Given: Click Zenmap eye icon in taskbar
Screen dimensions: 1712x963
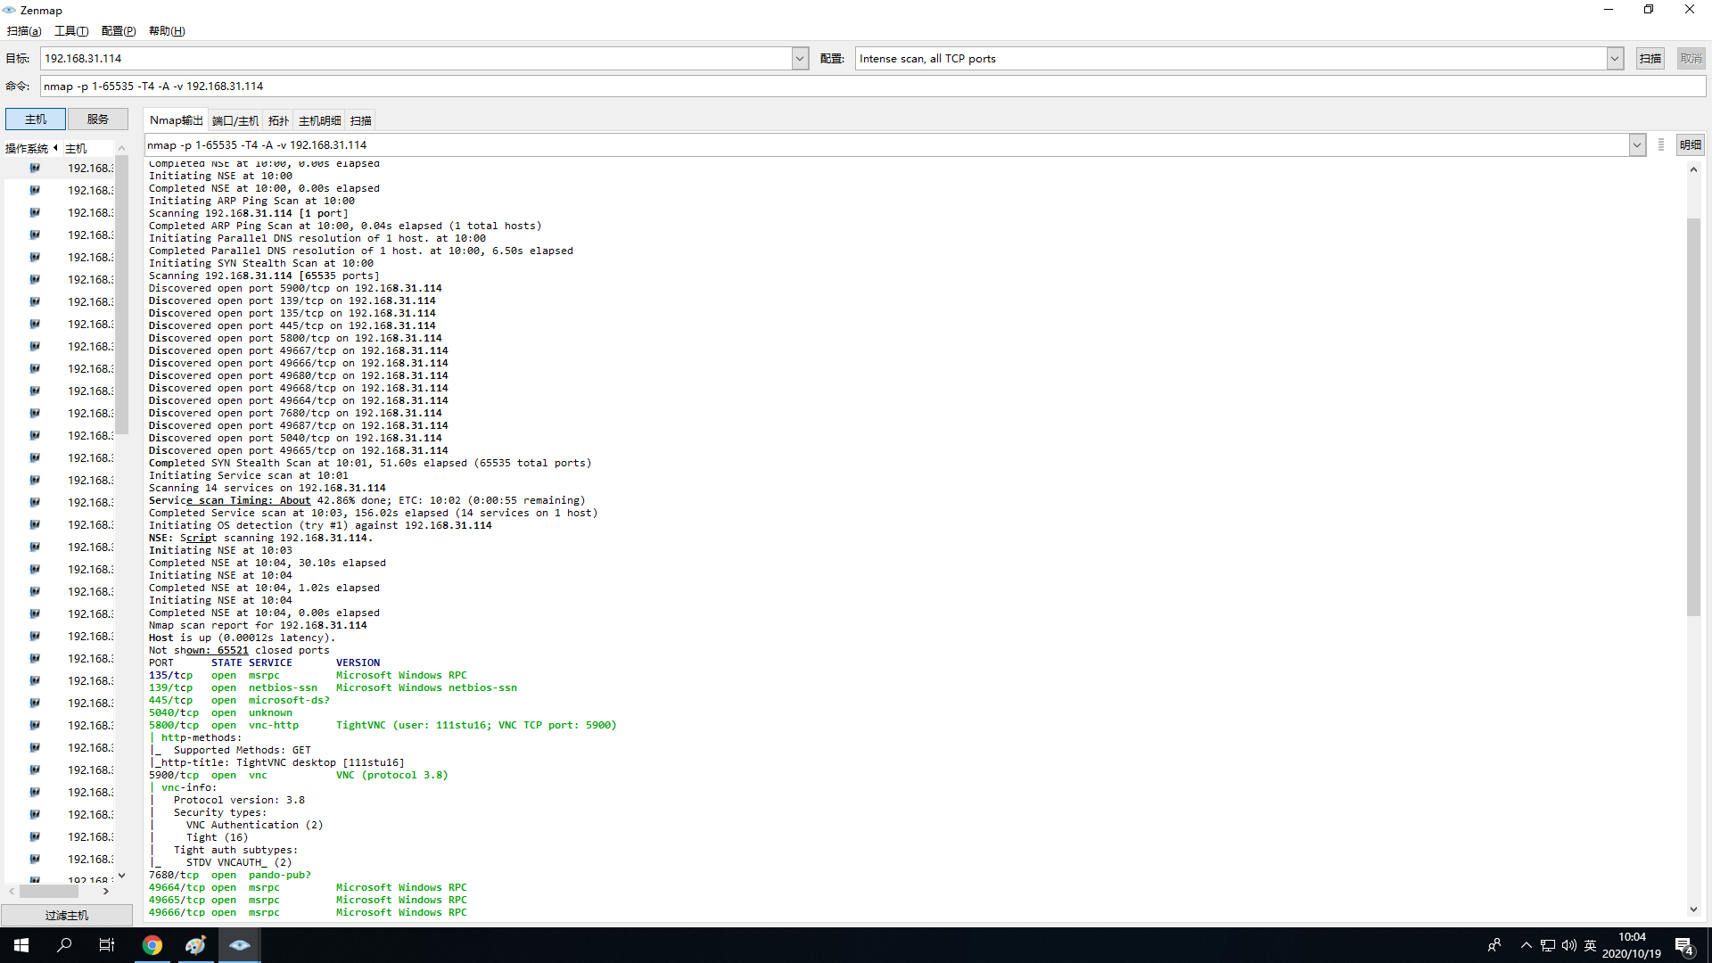Looking at the screenshot, I should point(240,945).
